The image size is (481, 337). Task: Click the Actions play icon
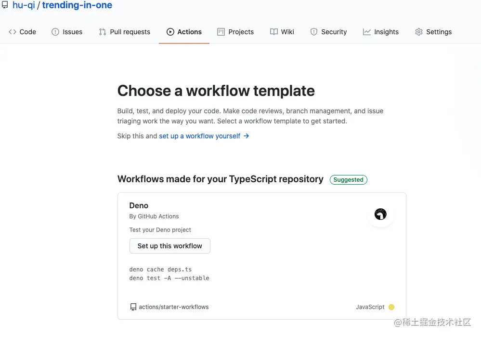(170, 32)
